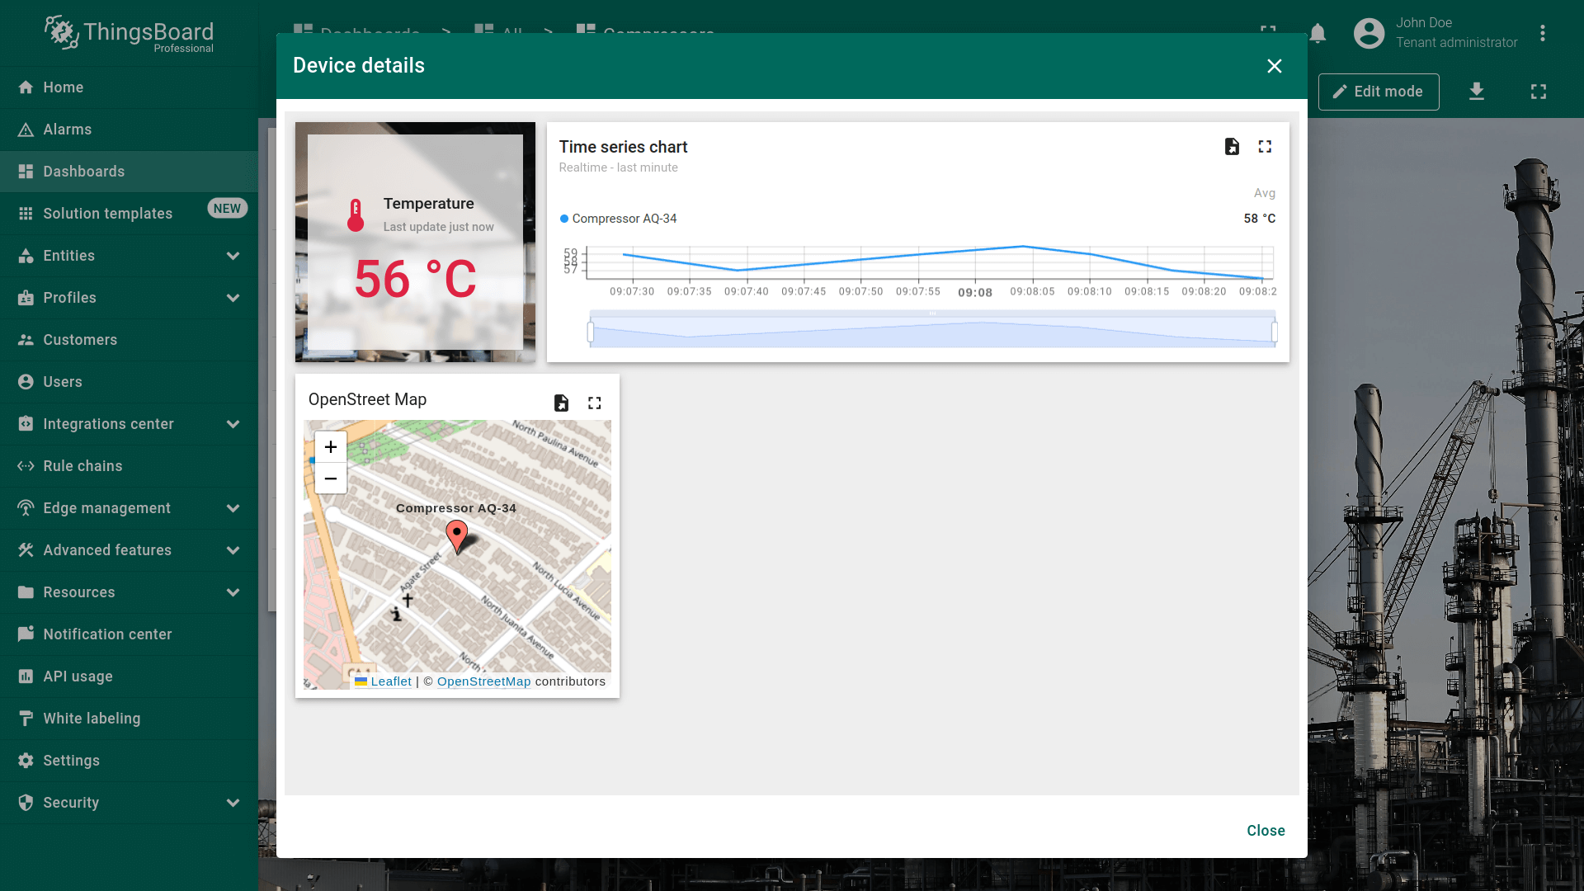This screenshot has height=891, width=1584.
Task: Zoom in on the map
Action: point(331,447)
